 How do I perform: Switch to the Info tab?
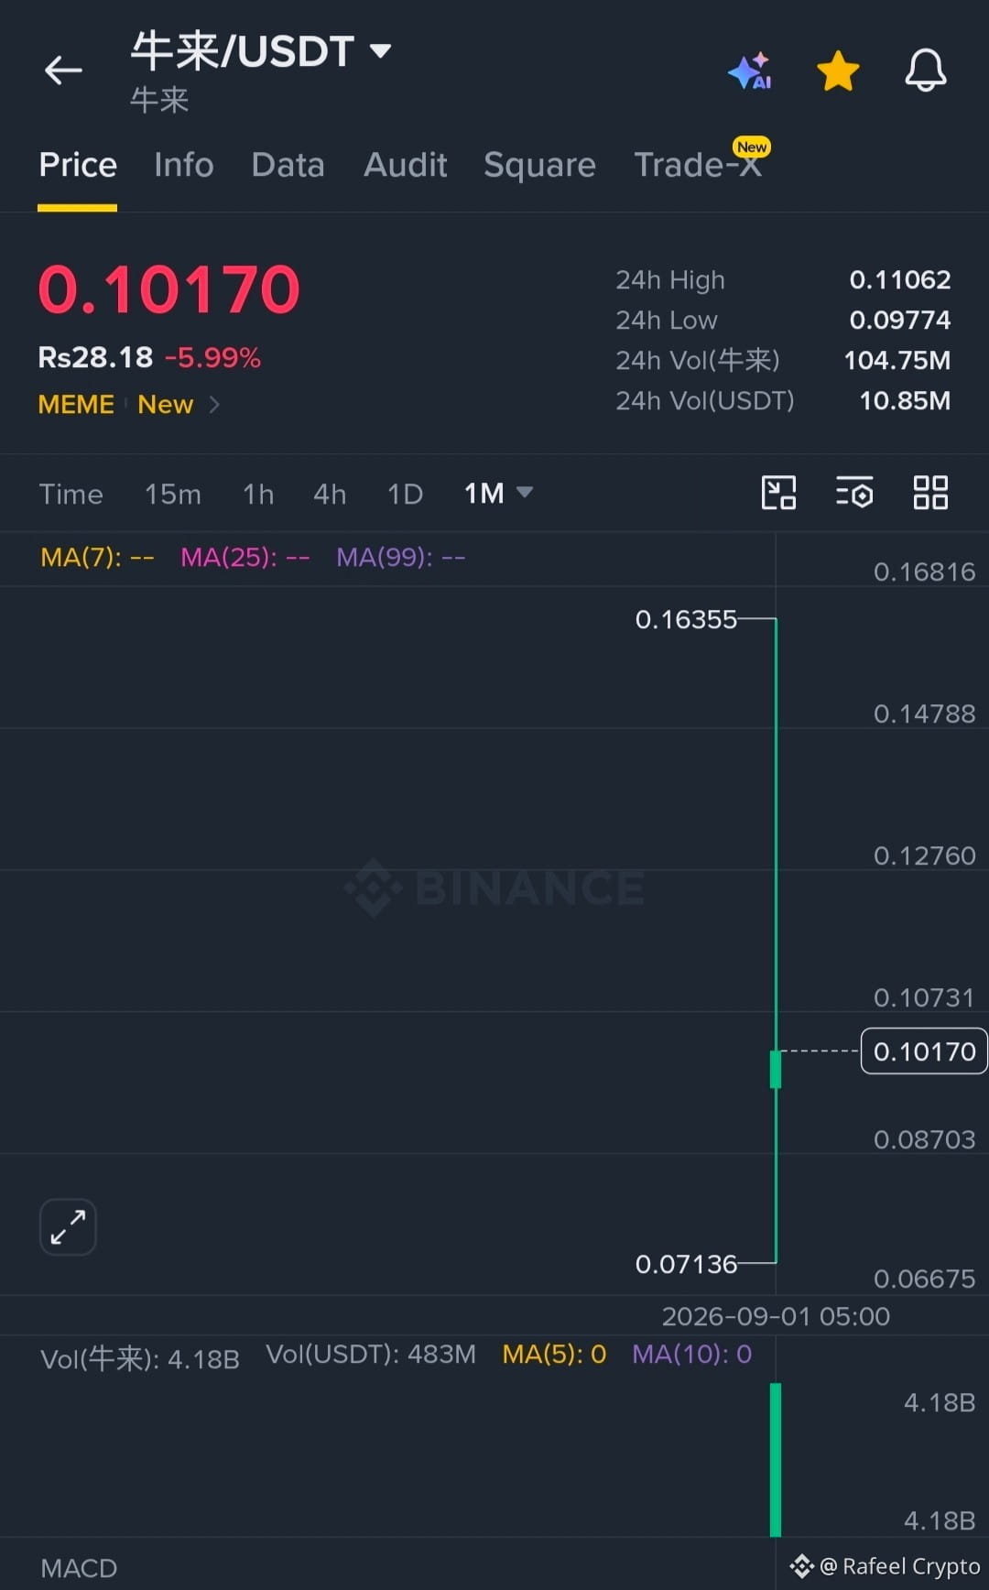click(x=184, y=165)
